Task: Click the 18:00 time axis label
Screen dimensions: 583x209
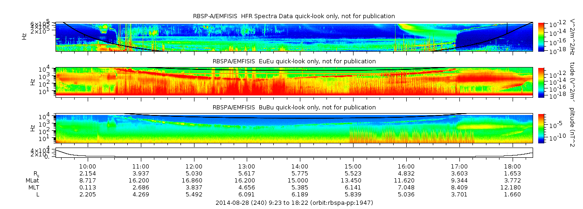Action: pyautogui.click(x=513, y=166)
